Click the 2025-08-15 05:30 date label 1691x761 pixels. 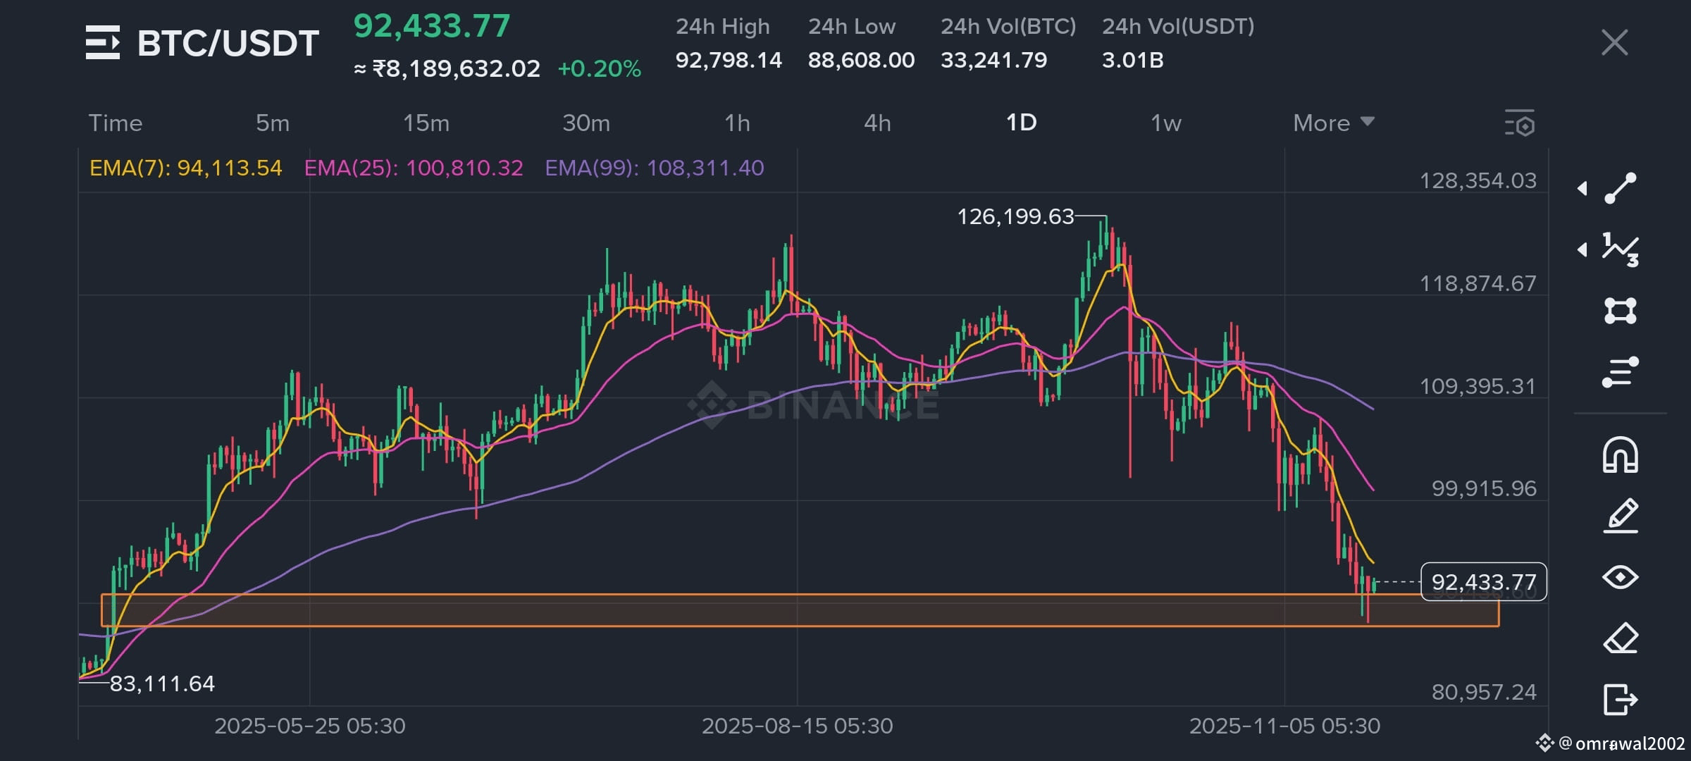point(797,726)
